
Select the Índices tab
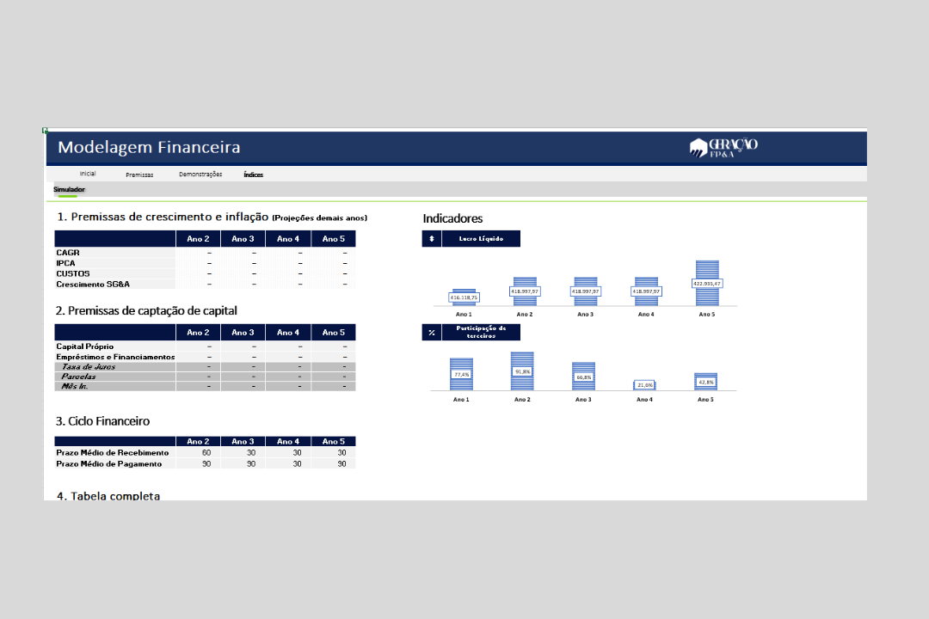coord(253,175)
